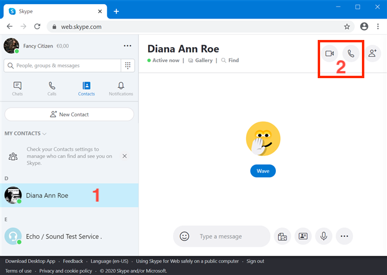Image resolution: width=387 pixels, height=275 pixels.
Task: Open Diana Ann Roe's avatar picture
Action: pos(13,195)
